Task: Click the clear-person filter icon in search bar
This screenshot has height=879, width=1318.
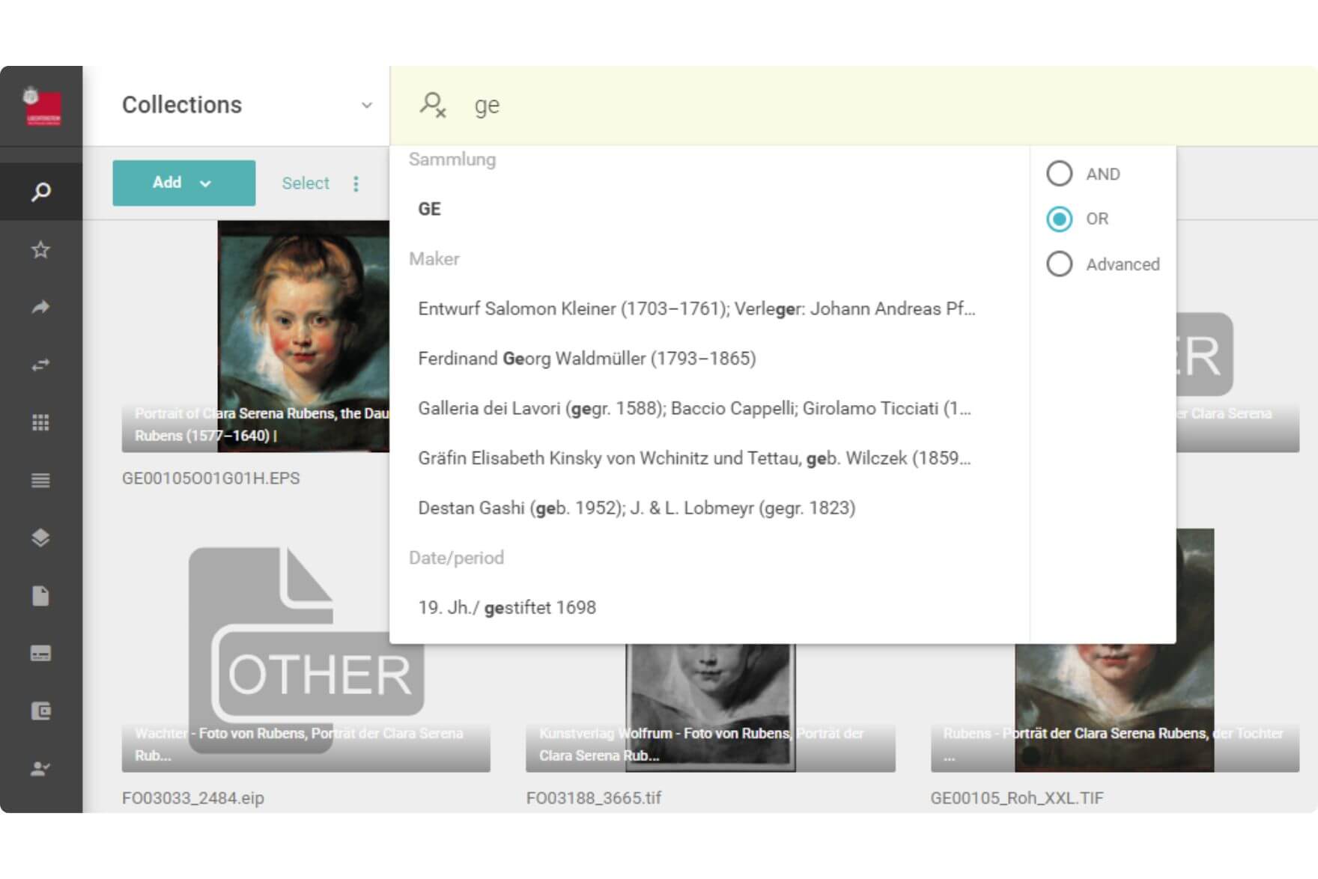Action: (x=433, y=105)
